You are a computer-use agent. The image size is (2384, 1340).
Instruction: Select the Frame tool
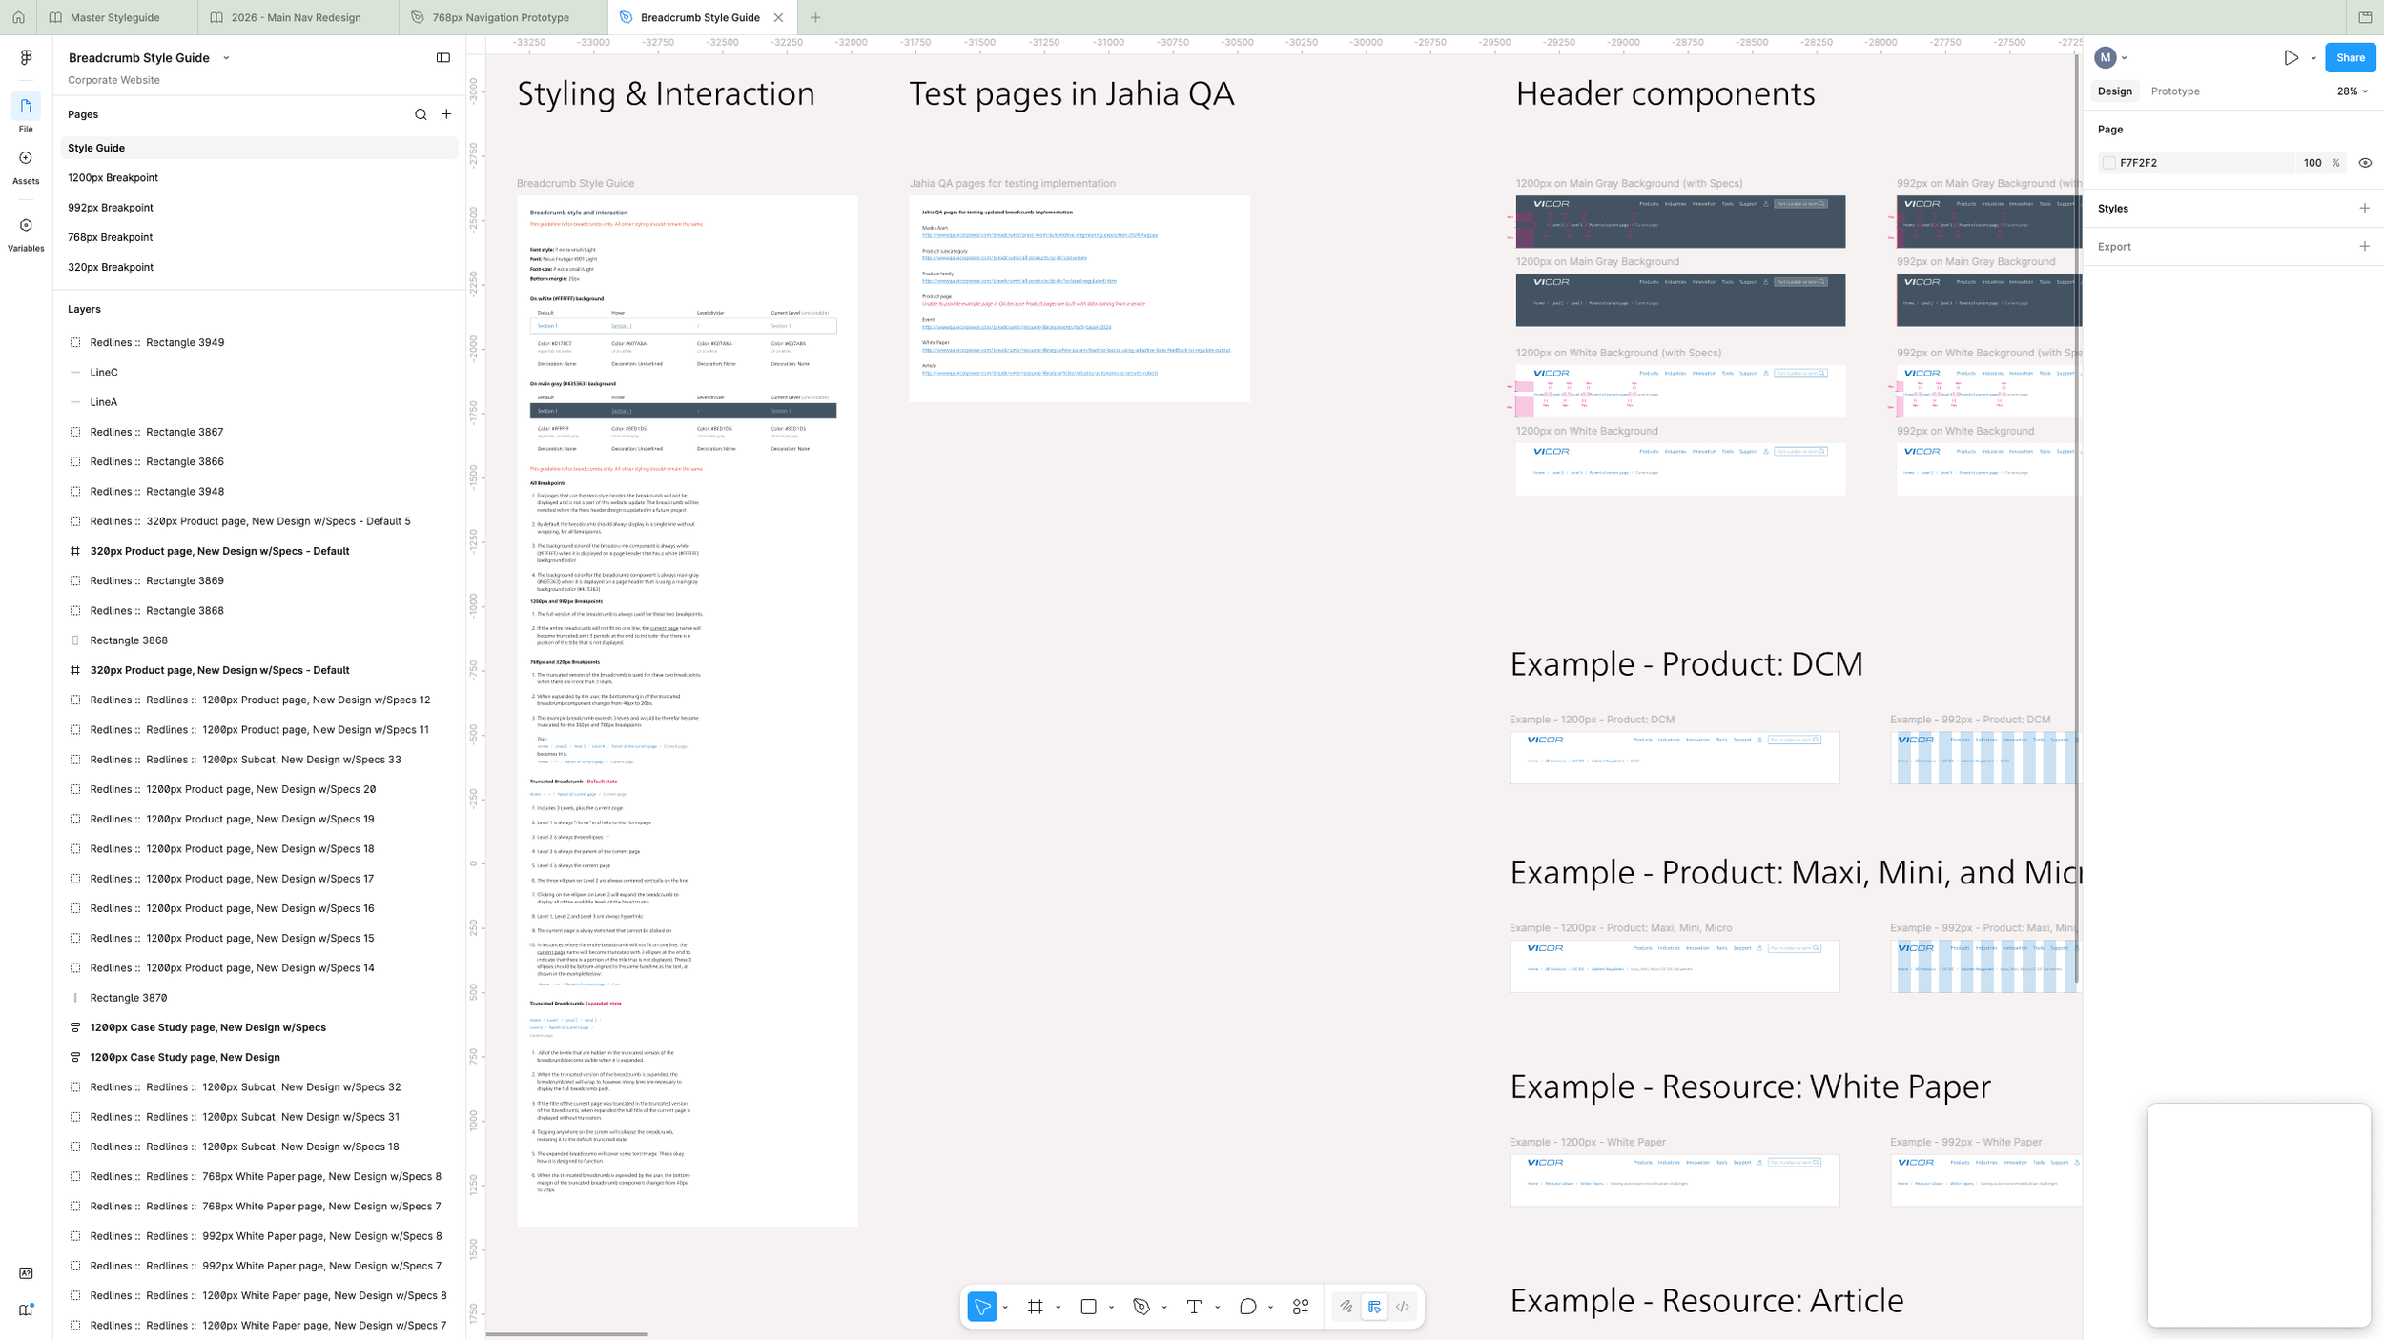(x=1036, y=1307)
